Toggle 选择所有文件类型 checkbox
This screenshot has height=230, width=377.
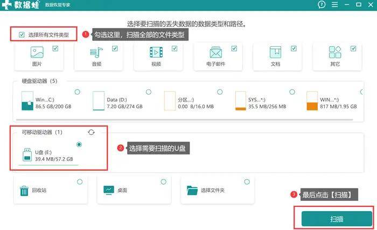pos(22,35)
